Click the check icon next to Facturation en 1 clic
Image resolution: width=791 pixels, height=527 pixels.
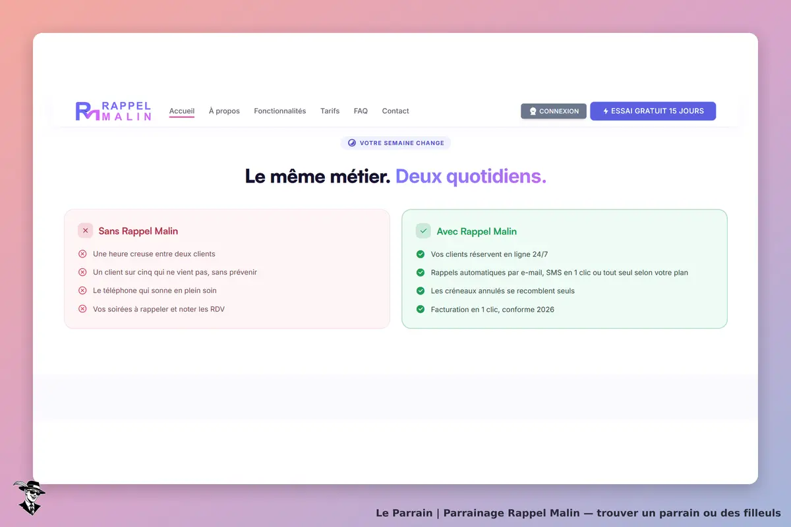coord(421,309)
